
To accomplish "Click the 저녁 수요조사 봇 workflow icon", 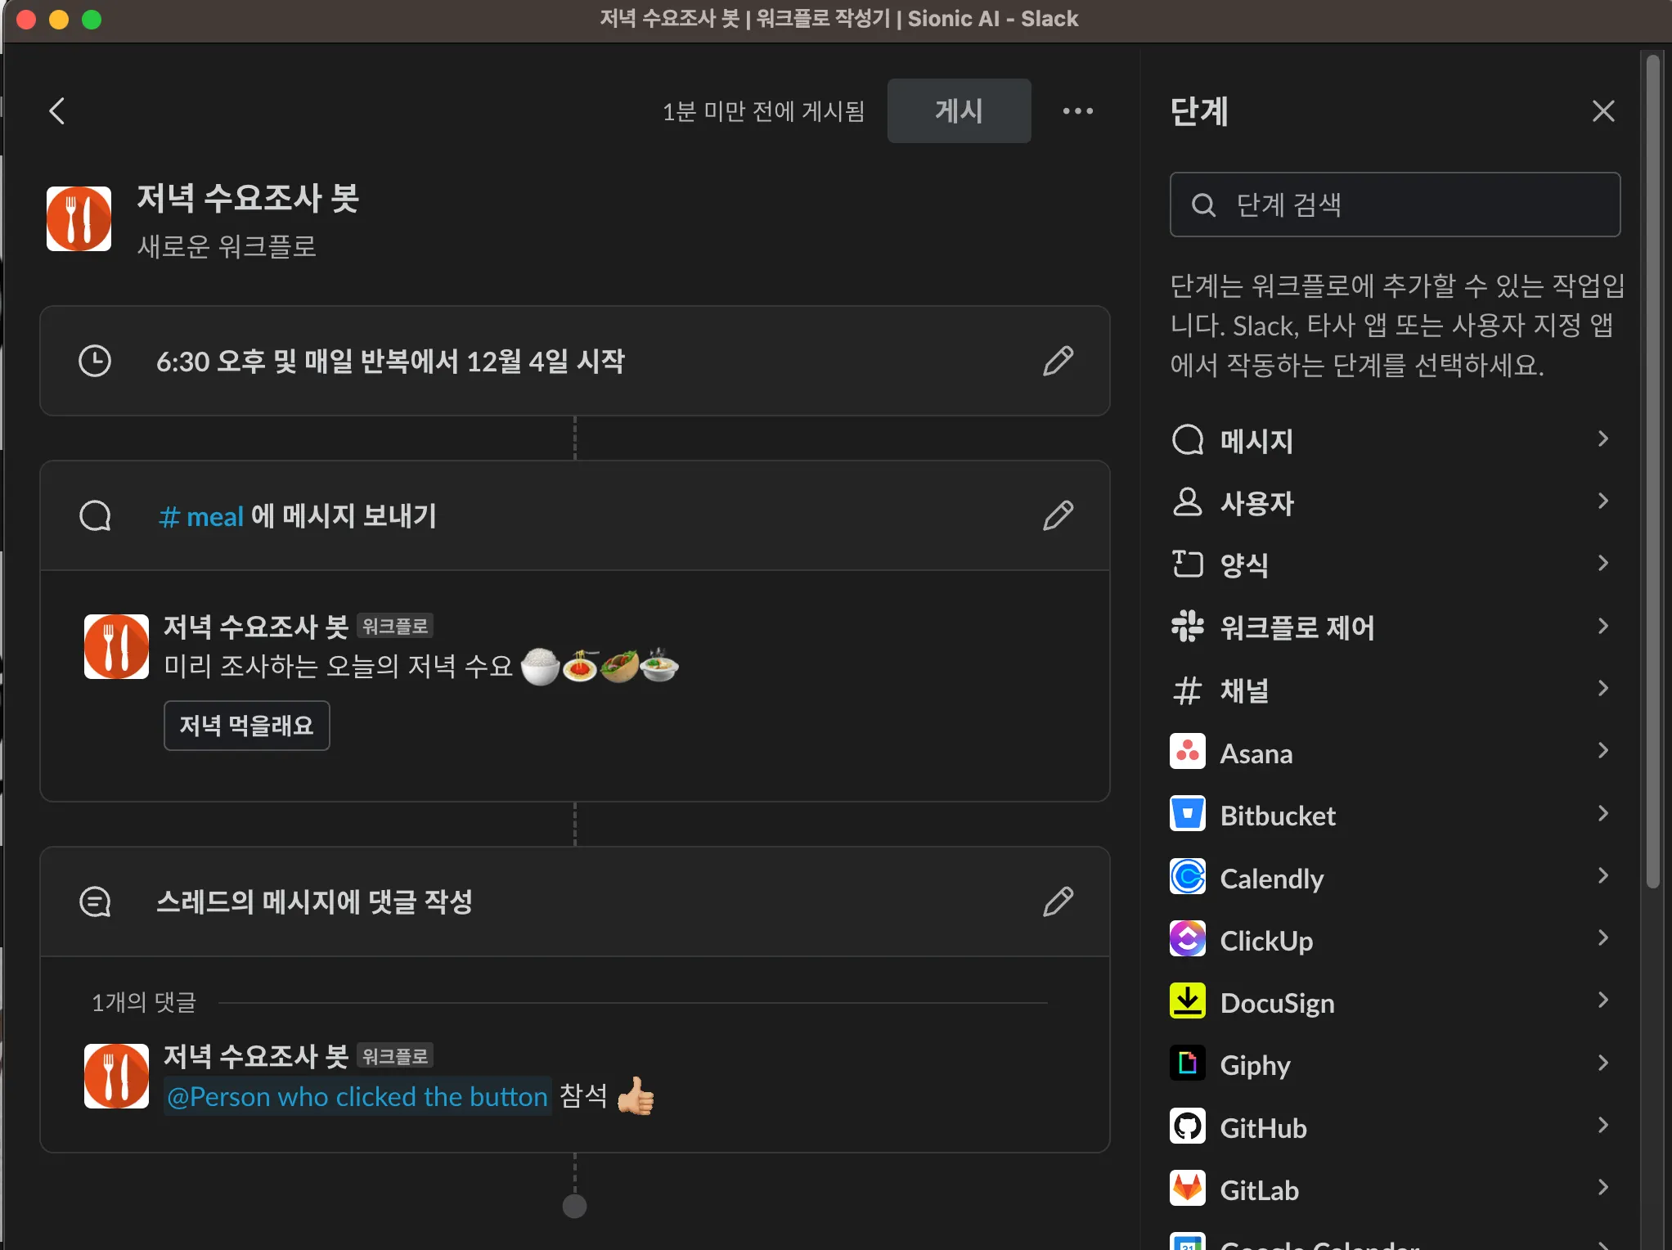I will click(79, 218).
